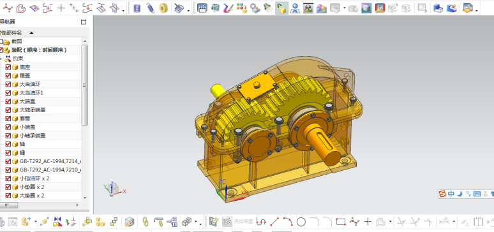Toggle the 轴 component checkbox
Screen dimensions: 494x232
[8, 144]
